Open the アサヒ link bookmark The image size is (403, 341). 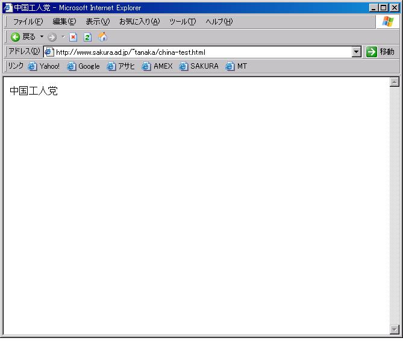click(x=121, y=66)
